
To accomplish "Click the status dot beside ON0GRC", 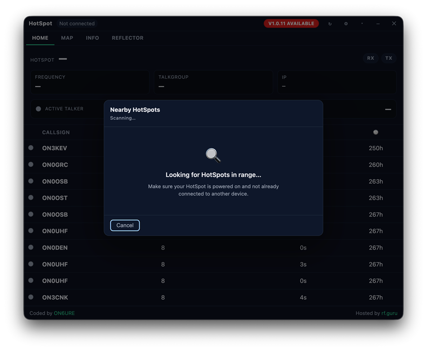I will point(31,164).
